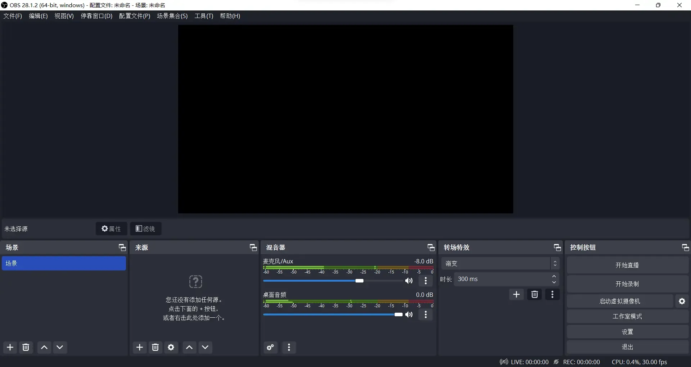Viewport: 691px width, 367px height.
Task: Click the REC recording status icon
Action: [556, 362]
